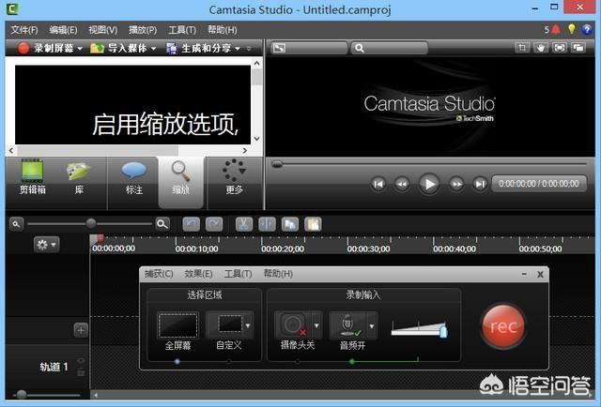This screenshot has height=407, width=601.
Task: Click the rewind step backward button
Action: [x=402, y=184]
